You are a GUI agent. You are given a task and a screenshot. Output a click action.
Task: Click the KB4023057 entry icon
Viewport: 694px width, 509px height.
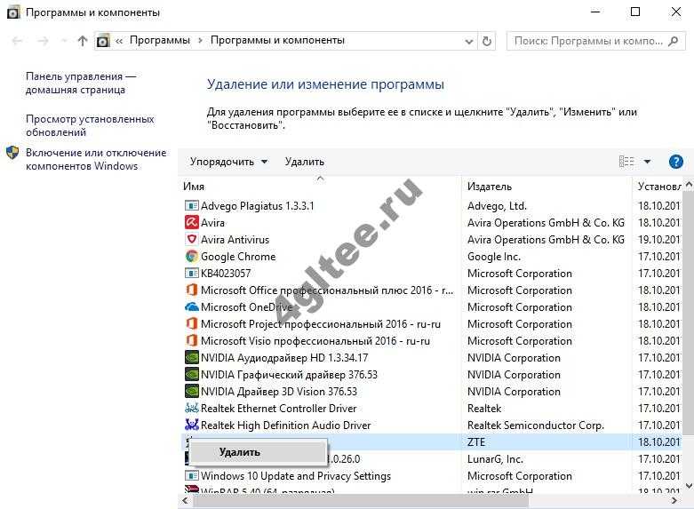[x=191, y=273]
